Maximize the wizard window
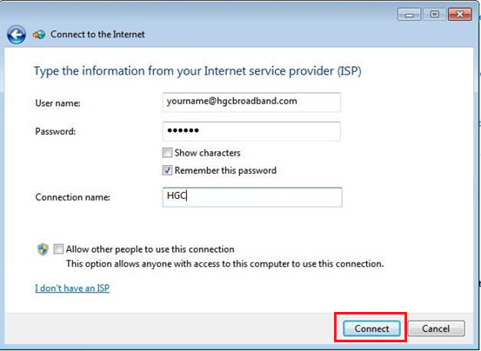The image size is (481, 351). (x=434, y=15)
